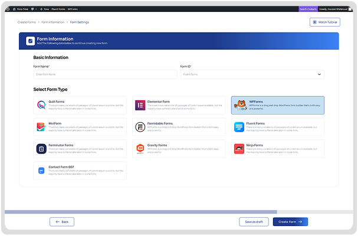
Task: Choose the Quill Forms title text
Action: point(57,101)
